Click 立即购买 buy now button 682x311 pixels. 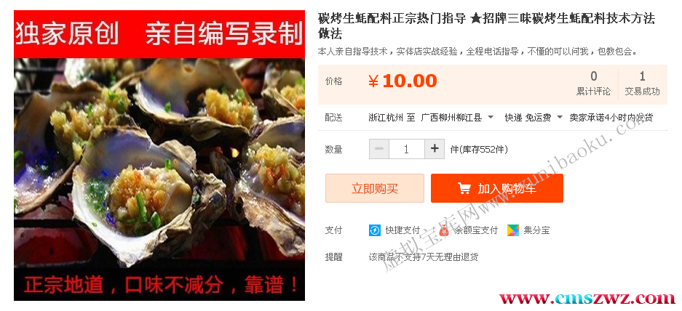(375, 188)
